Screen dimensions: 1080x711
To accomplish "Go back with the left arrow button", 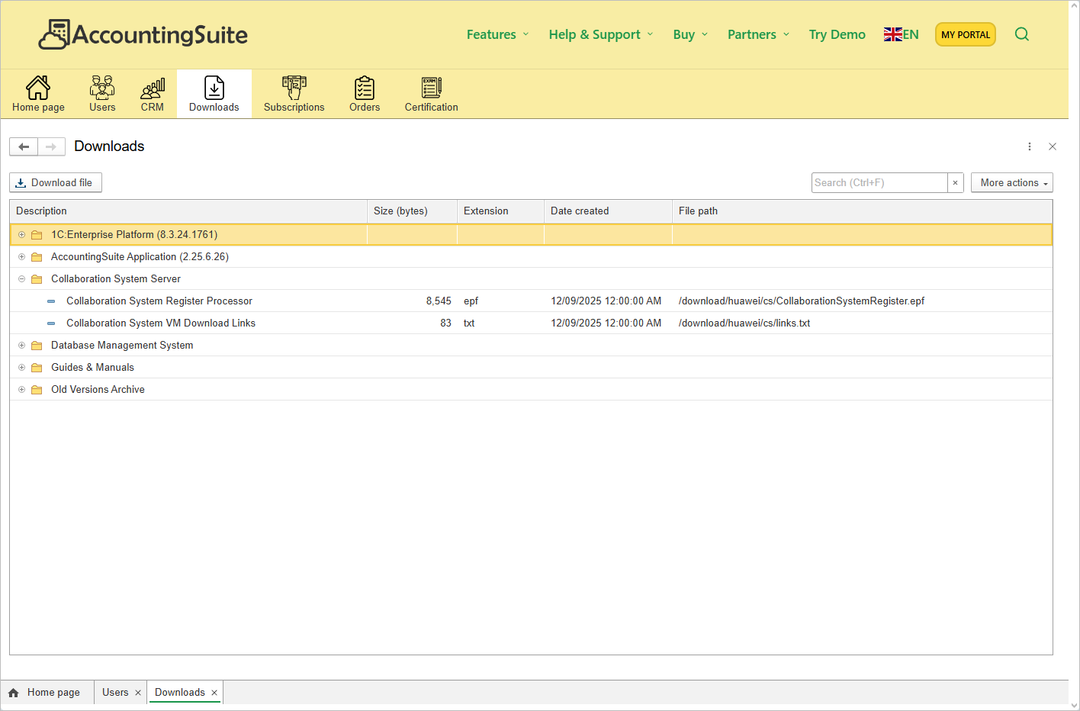I will (x=24, y=146).
